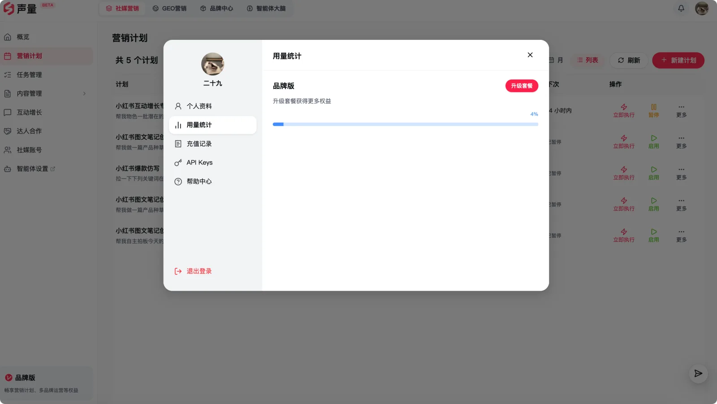
Task: Click 立即执行 on last plan row
Action: (x=624, y=236)
